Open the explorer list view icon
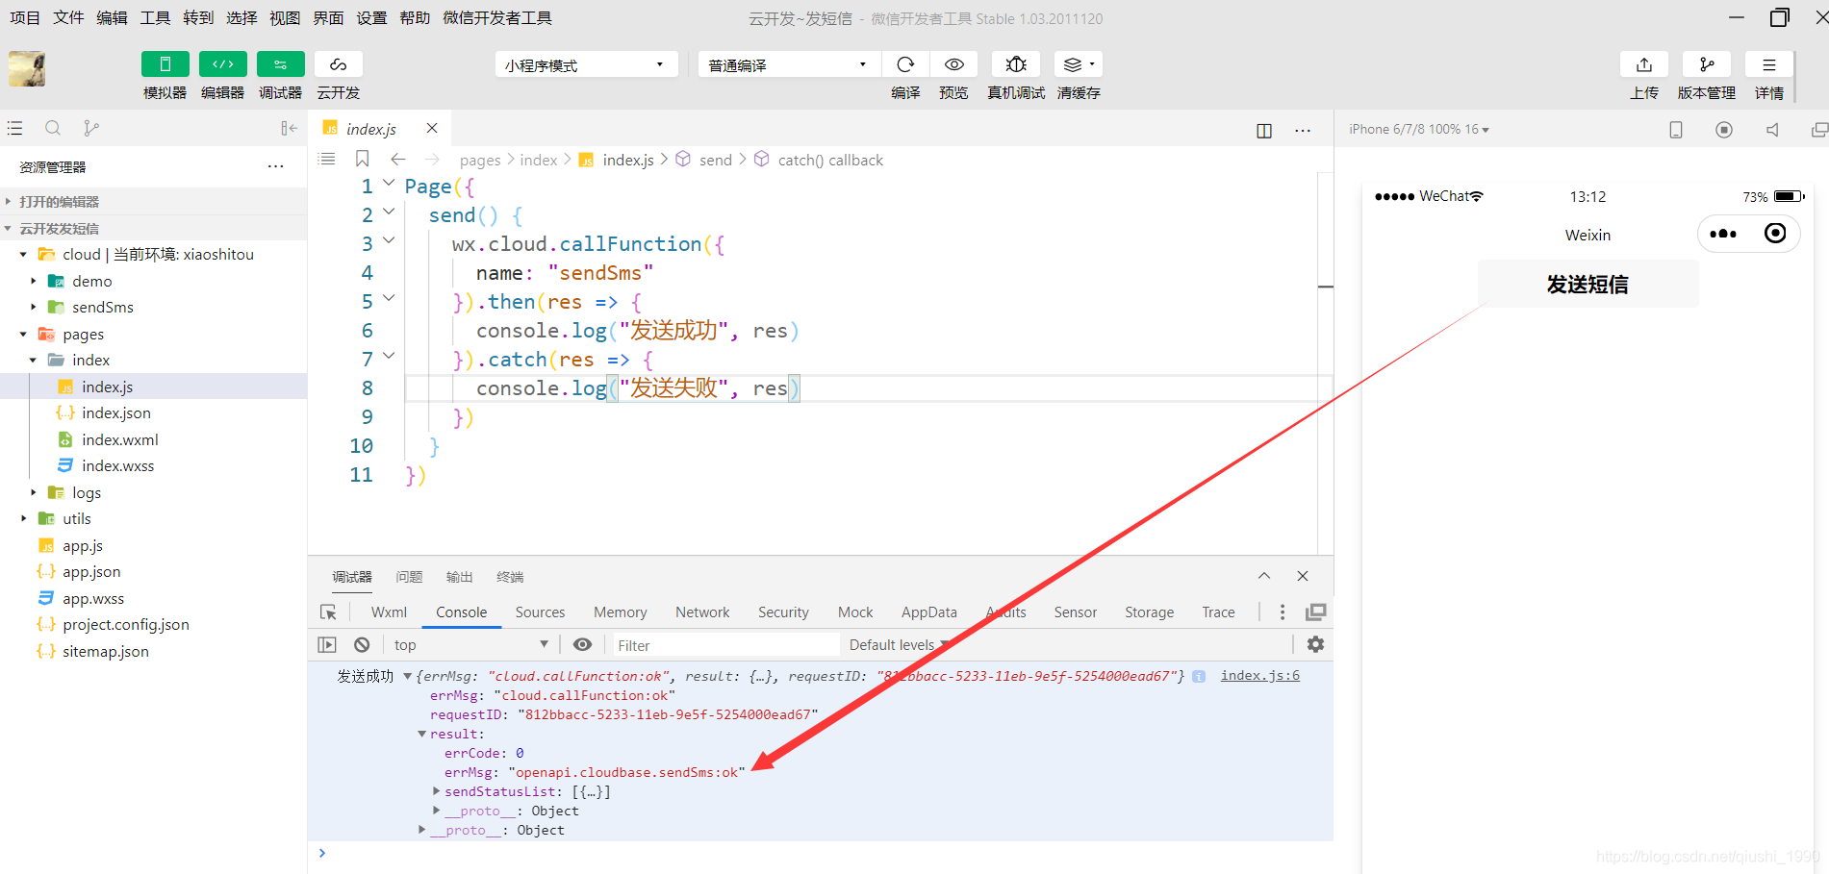 coord(14,128)
